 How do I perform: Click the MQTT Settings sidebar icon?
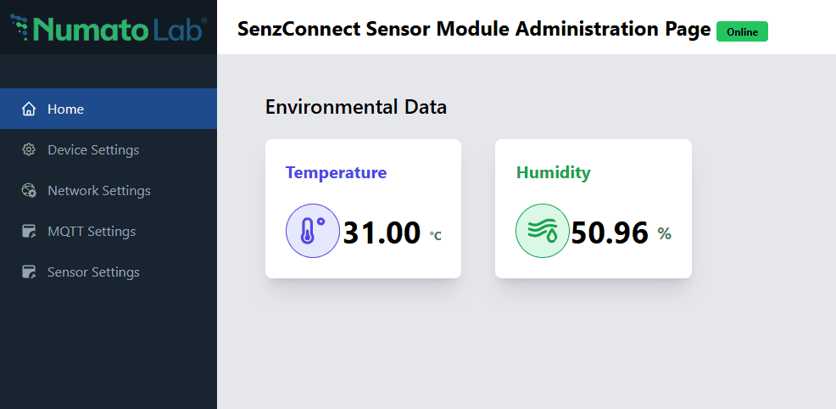pos(29,232)
